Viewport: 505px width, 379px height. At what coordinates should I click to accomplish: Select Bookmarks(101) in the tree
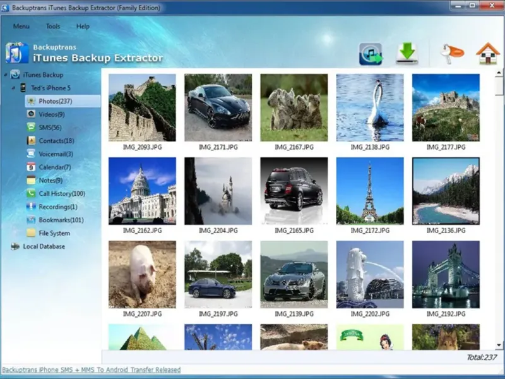tap(61, 220)
